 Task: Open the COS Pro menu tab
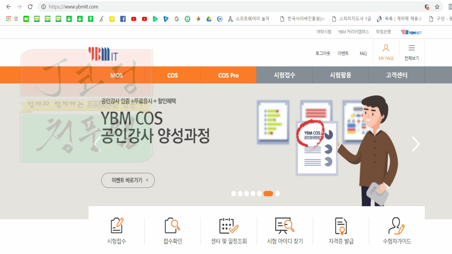click(228, 75)
